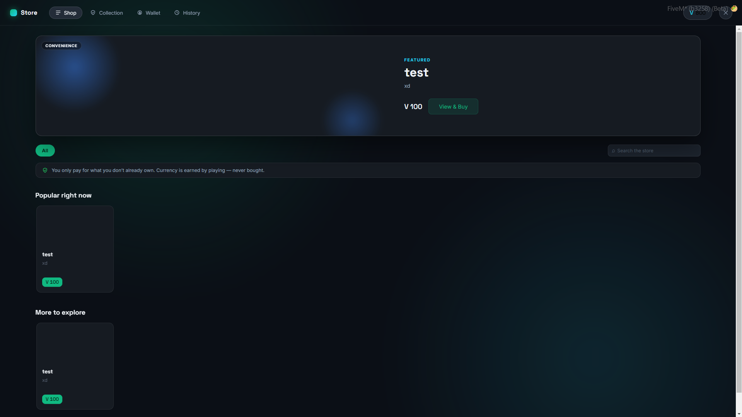Close the store with the X button
Image resolution: width=742 pixels, height=417 pixels.
pyautogui.click(x=725, y=13)
